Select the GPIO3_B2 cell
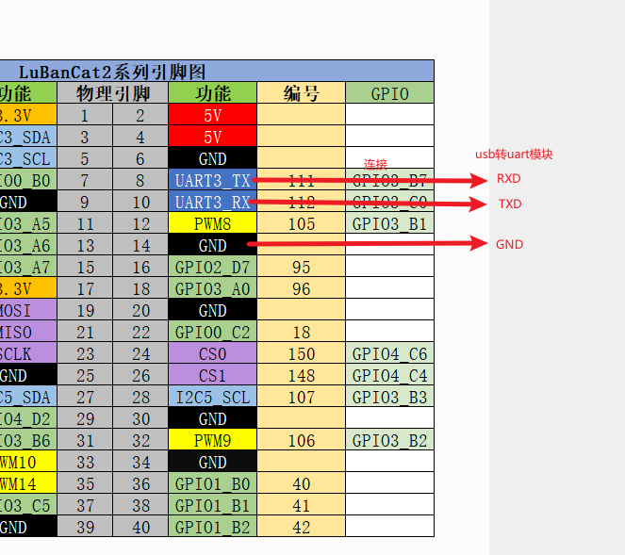 tap(390, 440)
